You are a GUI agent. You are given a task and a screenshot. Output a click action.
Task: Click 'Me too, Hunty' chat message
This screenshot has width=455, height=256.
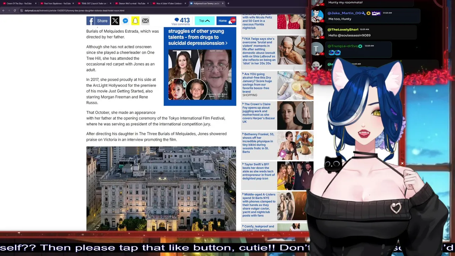[x=340, y=19]
